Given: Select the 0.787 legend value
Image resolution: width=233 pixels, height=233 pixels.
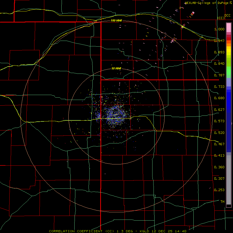Looking at the screenshot, I should pos(219,75).
